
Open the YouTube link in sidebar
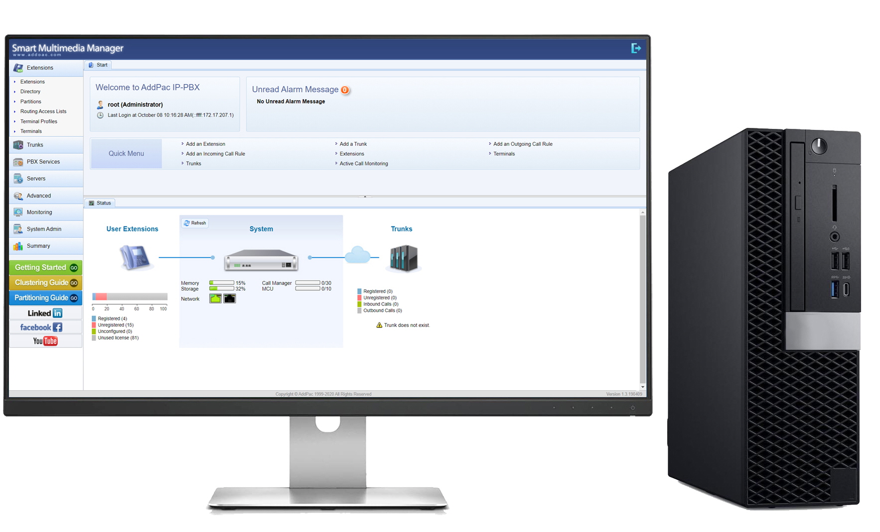(x=45, y=341)
